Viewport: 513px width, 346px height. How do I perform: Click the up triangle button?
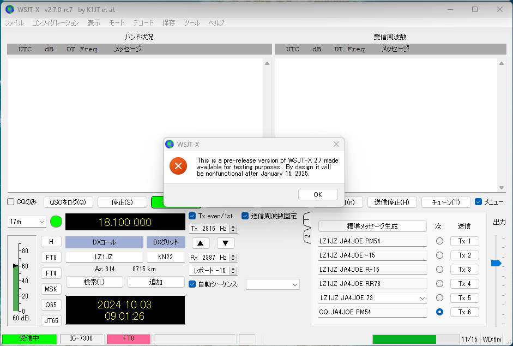pos(201,243)
